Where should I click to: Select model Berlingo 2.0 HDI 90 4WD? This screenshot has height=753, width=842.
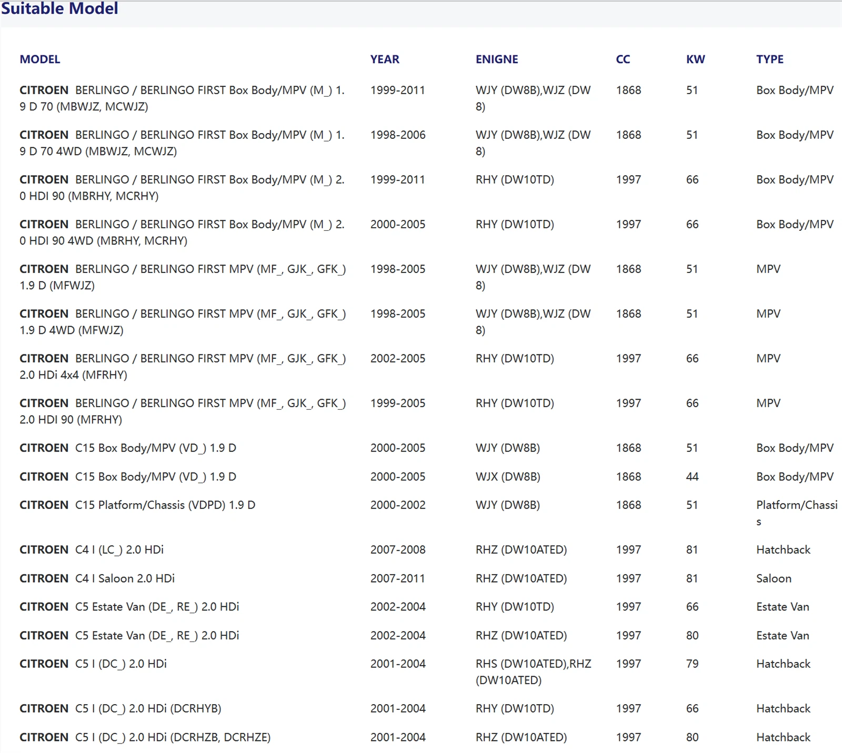[x=182, y=232]
